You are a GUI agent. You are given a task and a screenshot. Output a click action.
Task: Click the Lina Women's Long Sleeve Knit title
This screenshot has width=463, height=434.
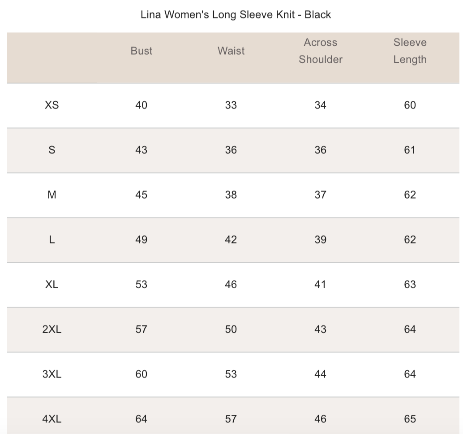236,14
